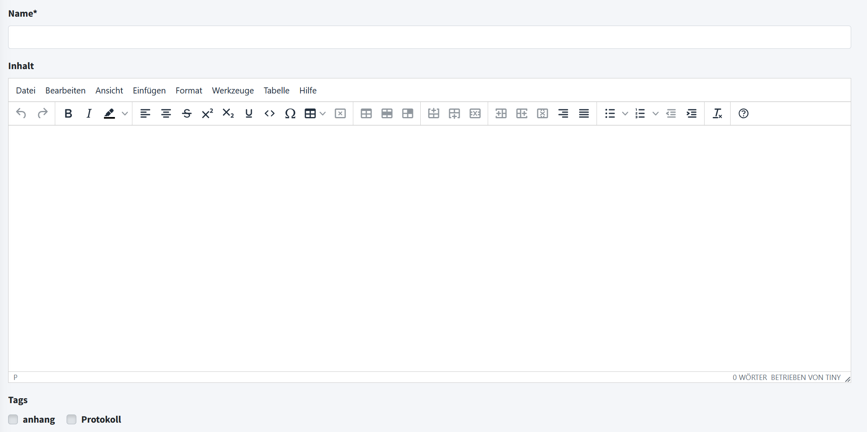This screenshot has width=867, height=432.
Task: Apply the text highlight color
Action: click(109, 113)
